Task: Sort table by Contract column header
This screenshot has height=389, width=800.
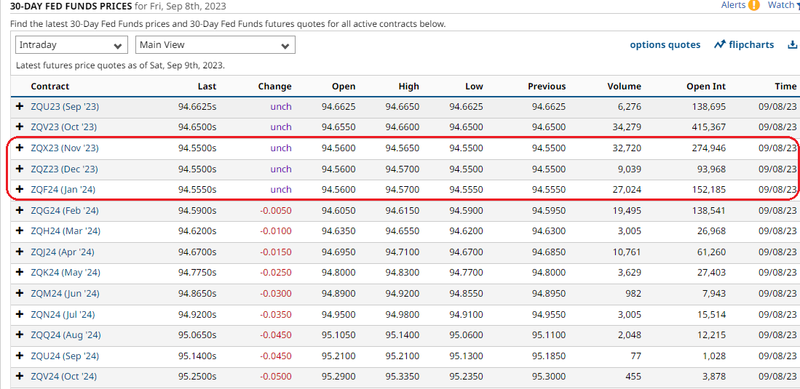Action: pos(50,87)
